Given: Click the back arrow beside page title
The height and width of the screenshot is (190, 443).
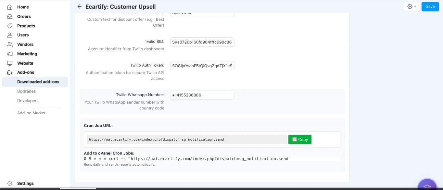Looking at the screenshot, I should [79, 6].
